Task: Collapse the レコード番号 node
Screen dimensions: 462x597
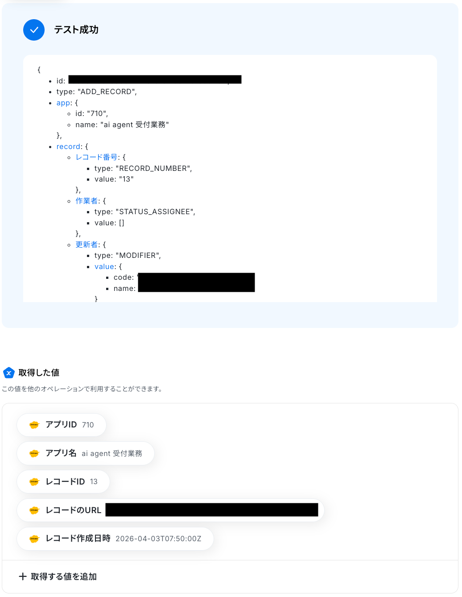Action: (x=96, y=157)
